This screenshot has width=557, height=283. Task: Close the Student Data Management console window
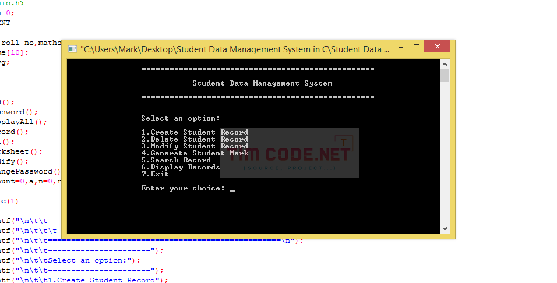point(438,46)
